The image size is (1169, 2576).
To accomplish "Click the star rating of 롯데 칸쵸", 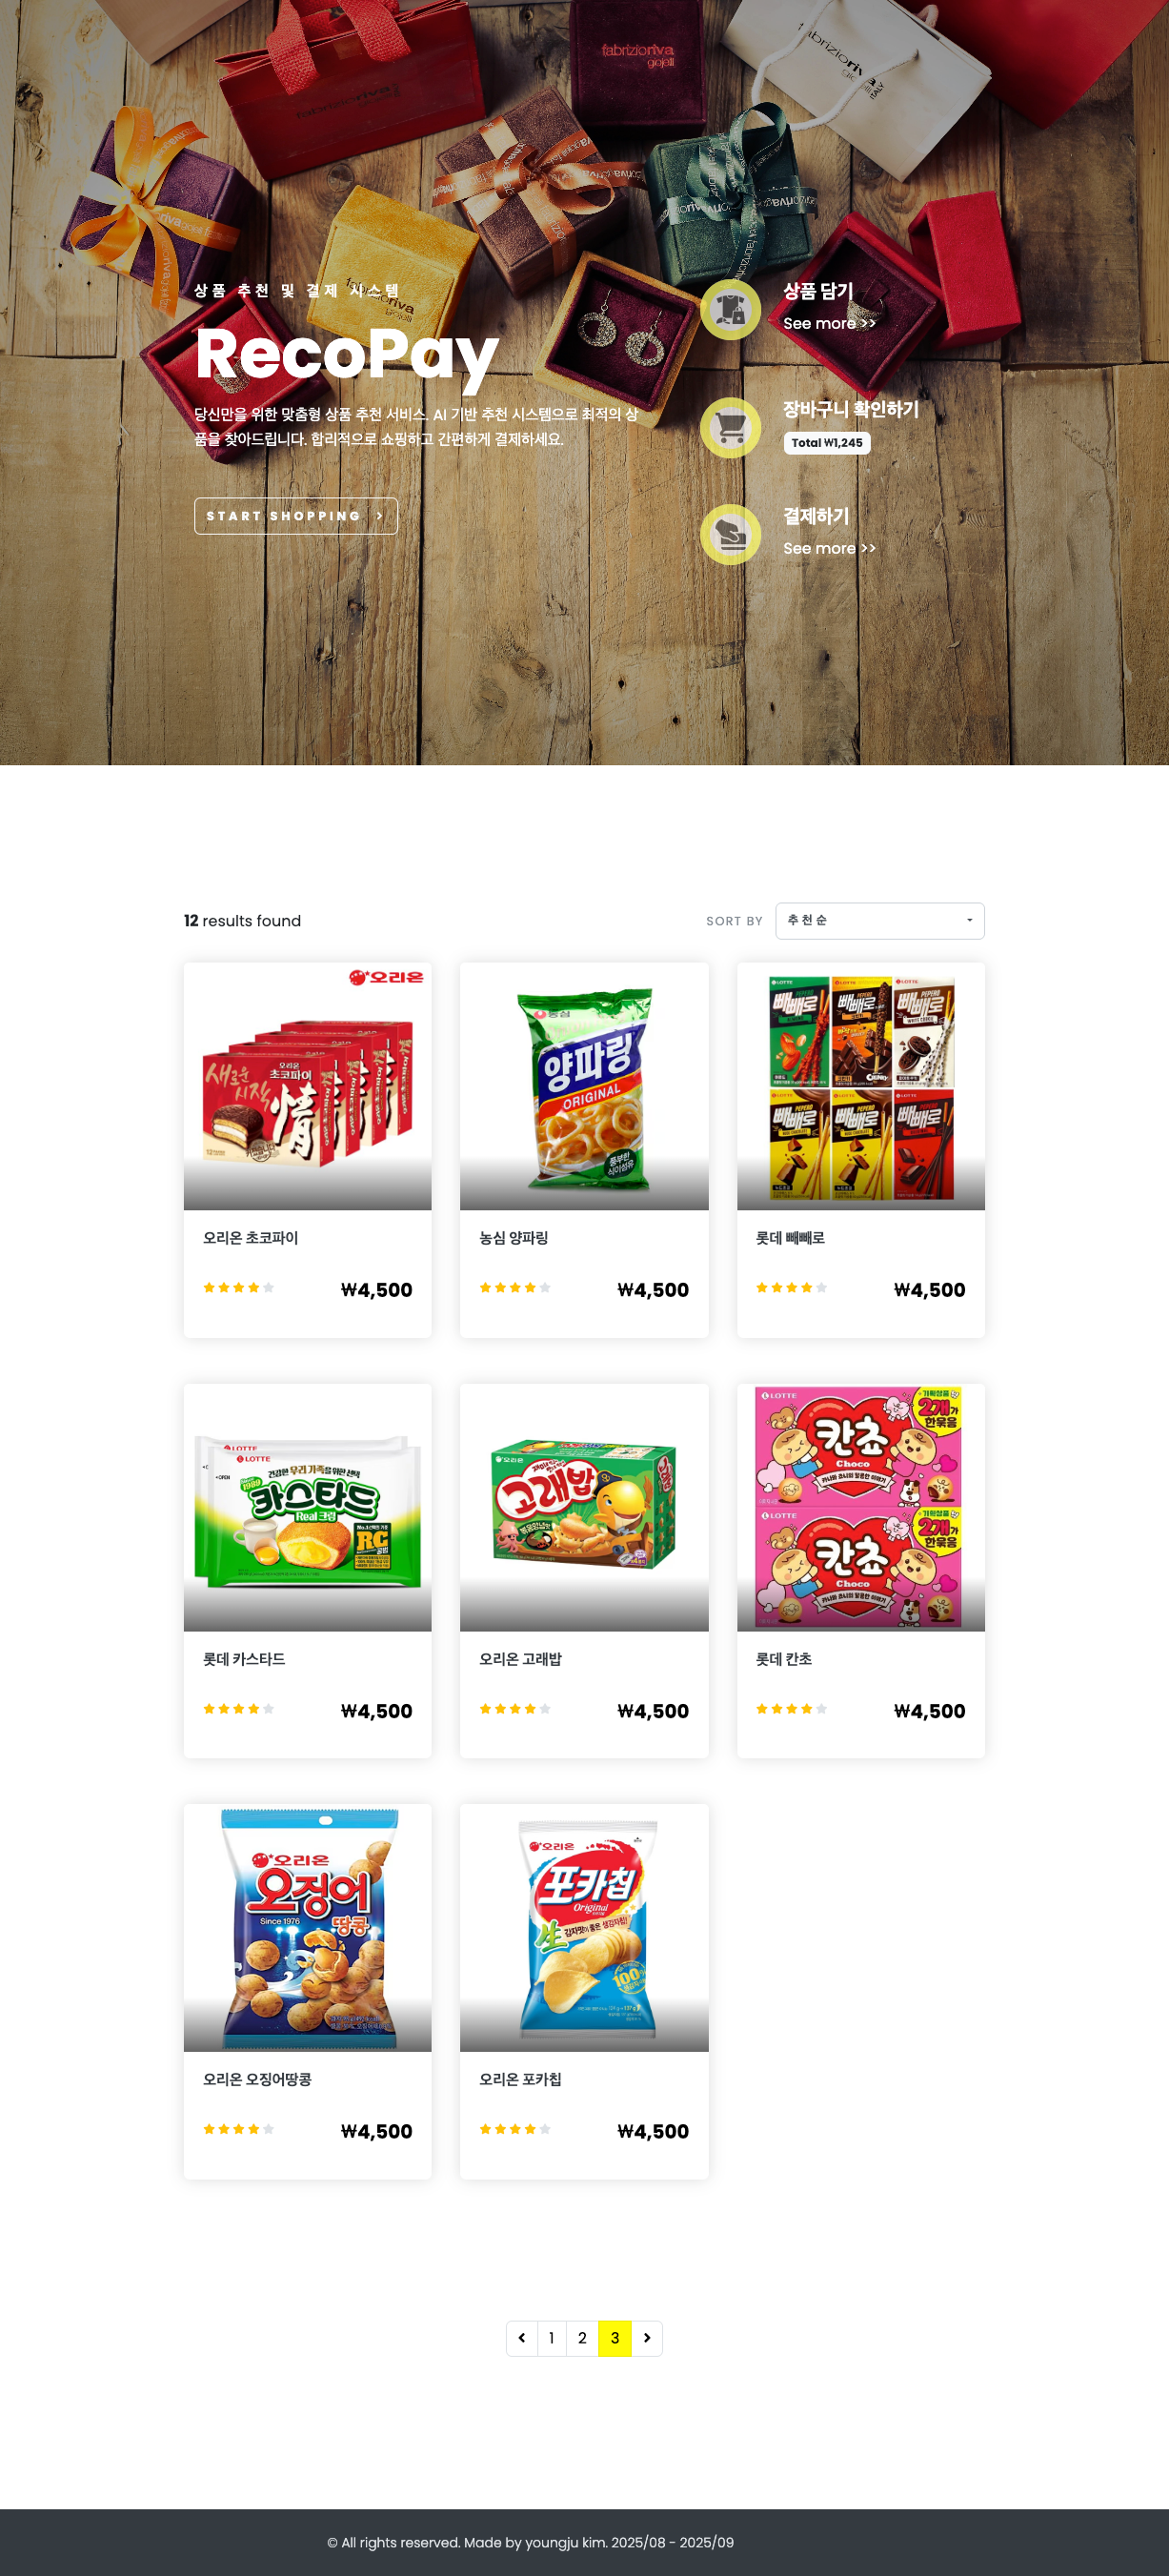I will point(792,1708).
